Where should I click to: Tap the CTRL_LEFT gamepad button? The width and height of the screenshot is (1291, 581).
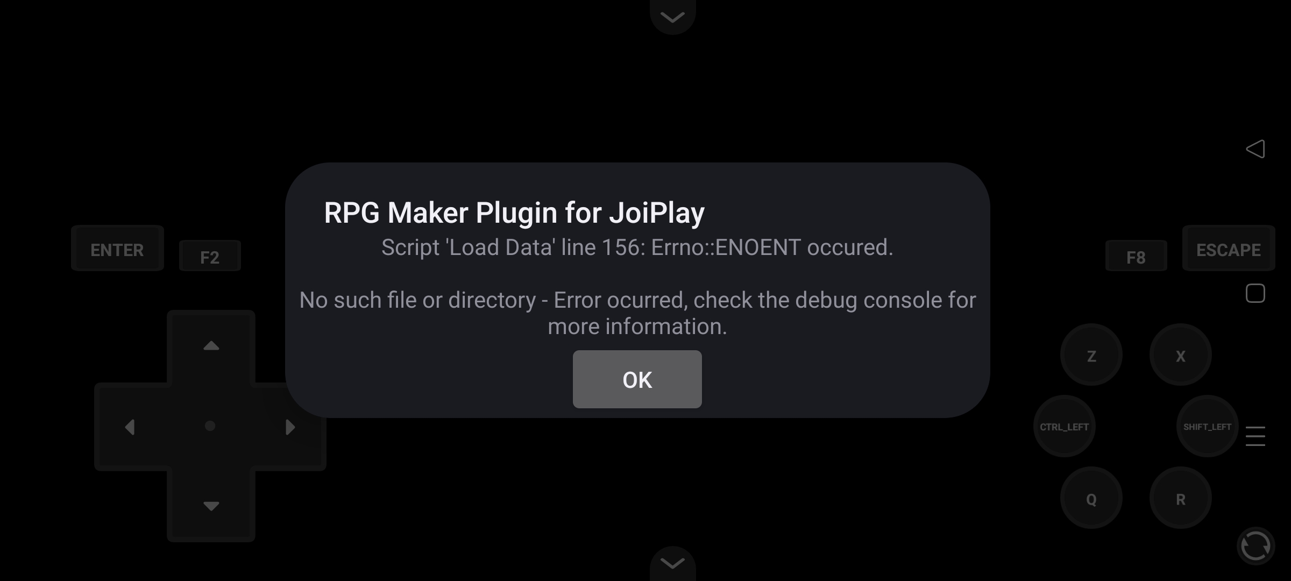coord(1064,426)
